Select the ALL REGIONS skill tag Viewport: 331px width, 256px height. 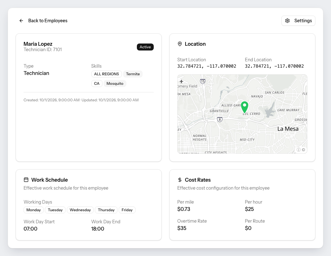(x=106, y=74)
